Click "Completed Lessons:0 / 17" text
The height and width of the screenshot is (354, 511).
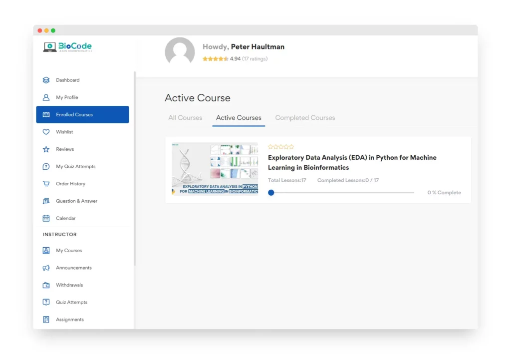(x=348, y=180)
